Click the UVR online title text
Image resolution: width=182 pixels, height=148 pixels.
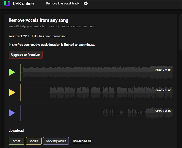pyautogui.click(x=23, y=3)
